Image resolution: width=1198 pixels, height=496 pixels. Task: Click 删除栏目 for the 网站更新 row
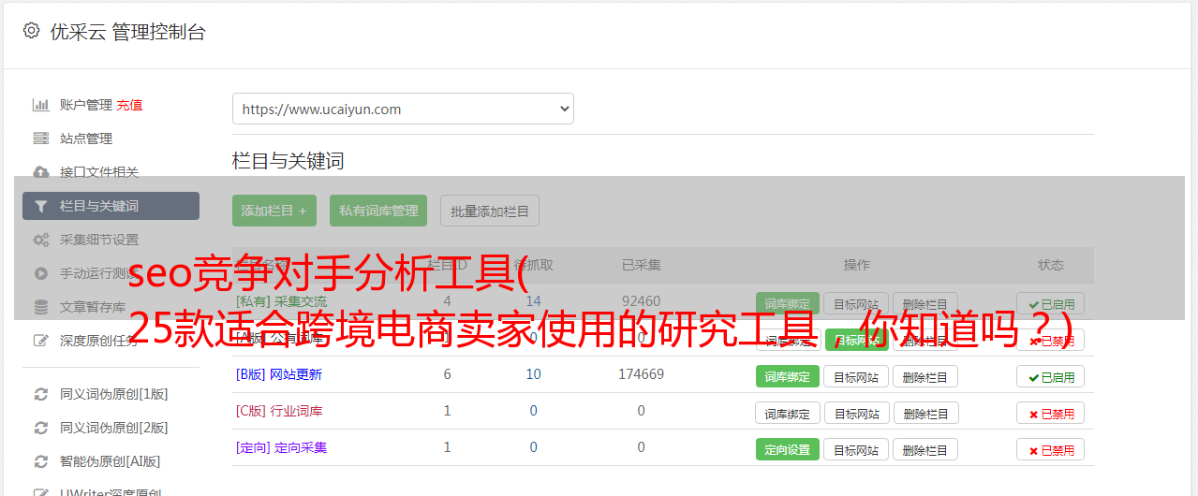click(x=925, y=376)
